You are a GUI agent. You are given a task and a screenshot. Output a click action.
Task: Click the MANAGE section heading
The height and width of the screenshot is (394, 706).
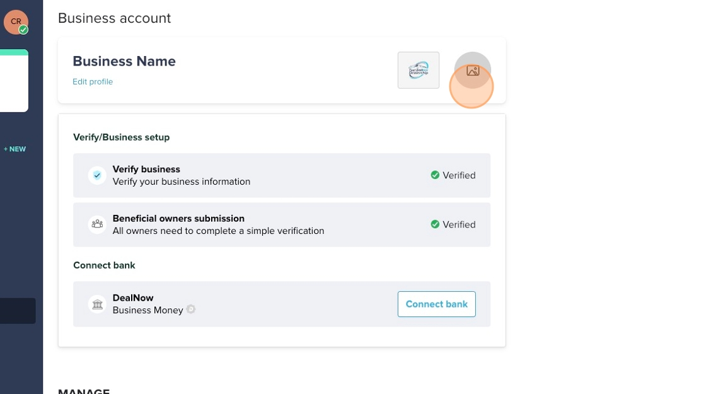(84, 391)
